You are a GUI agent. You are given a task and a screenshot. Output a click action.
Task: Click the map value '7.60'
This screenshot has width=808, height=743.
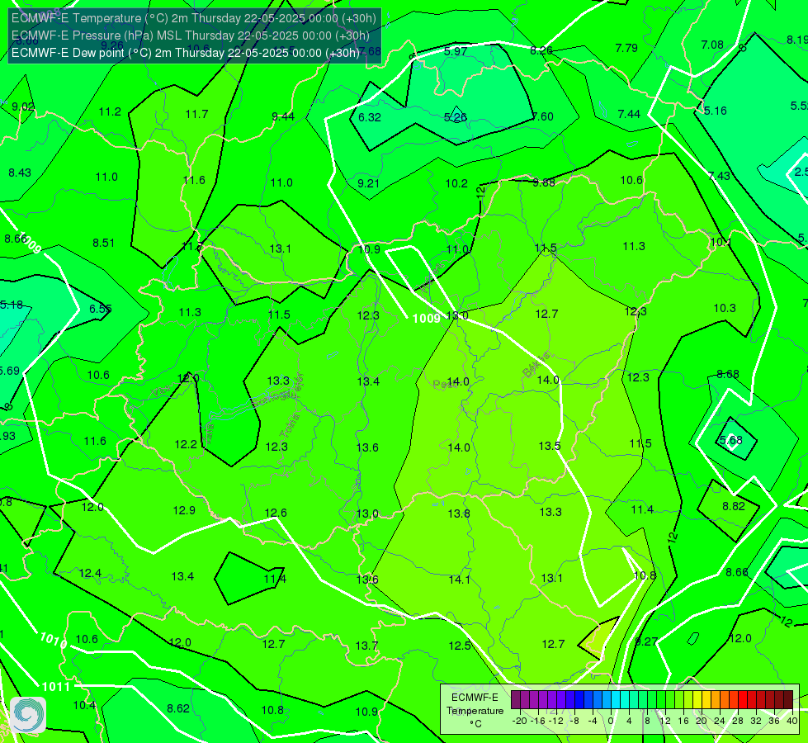click(x=542, y=116)
